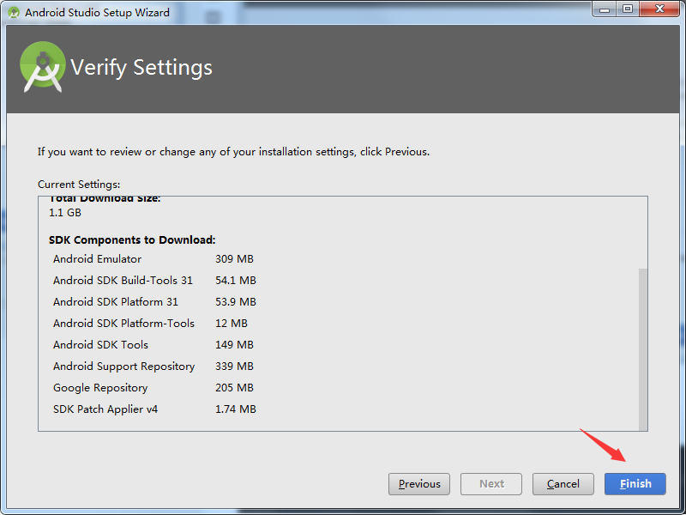
Task: Select the SDK Patch Applier v4 row
Action: [154, 409]
